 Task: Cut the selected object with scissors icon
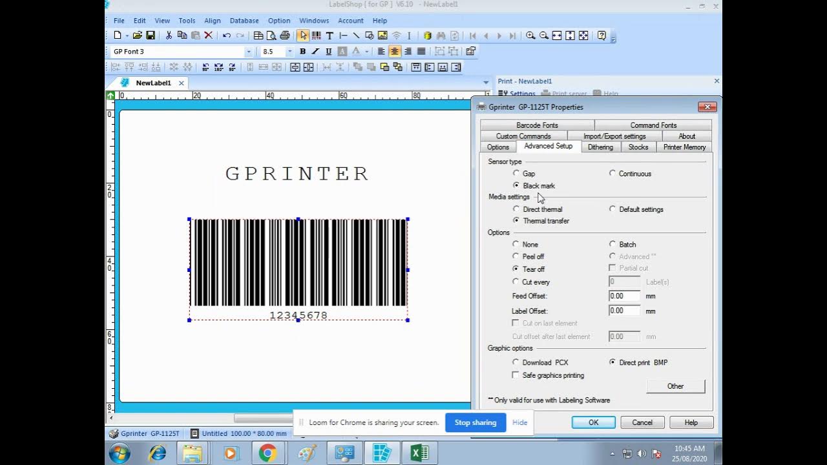click(169, 36)
